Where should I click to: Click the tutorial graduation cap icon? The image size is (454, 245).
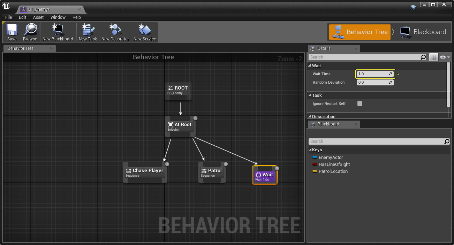413,7
